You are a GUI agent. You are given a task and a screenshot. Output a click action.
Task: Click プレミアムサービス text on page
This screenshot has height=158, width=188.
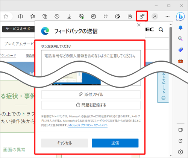click(19, 44)
